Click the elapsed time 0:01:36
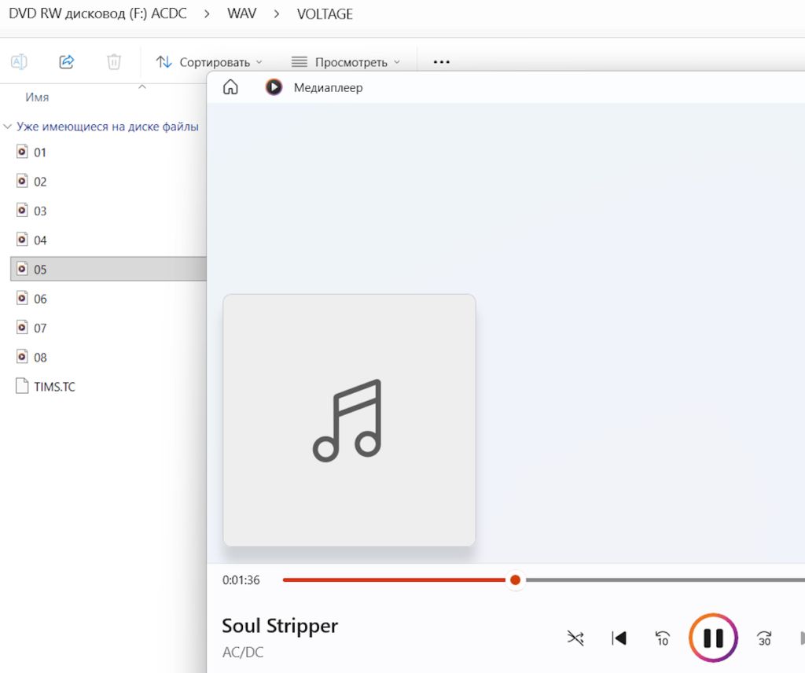This screenshot has width=805, height=673. 241,580
